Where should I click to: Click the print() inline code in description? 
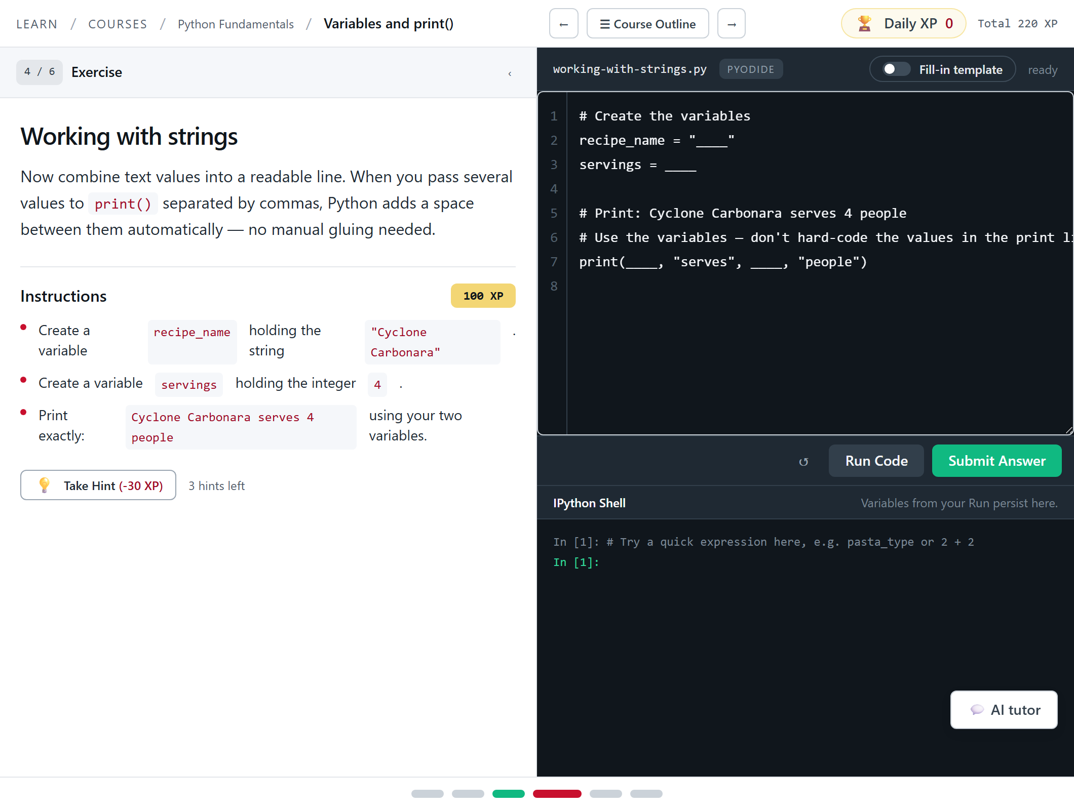pyautogui.click(x=123, y=204)
